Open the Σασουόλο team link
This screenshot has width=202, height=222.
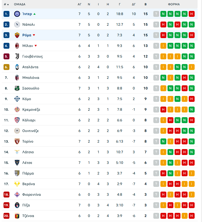click(x=31, y=88)
